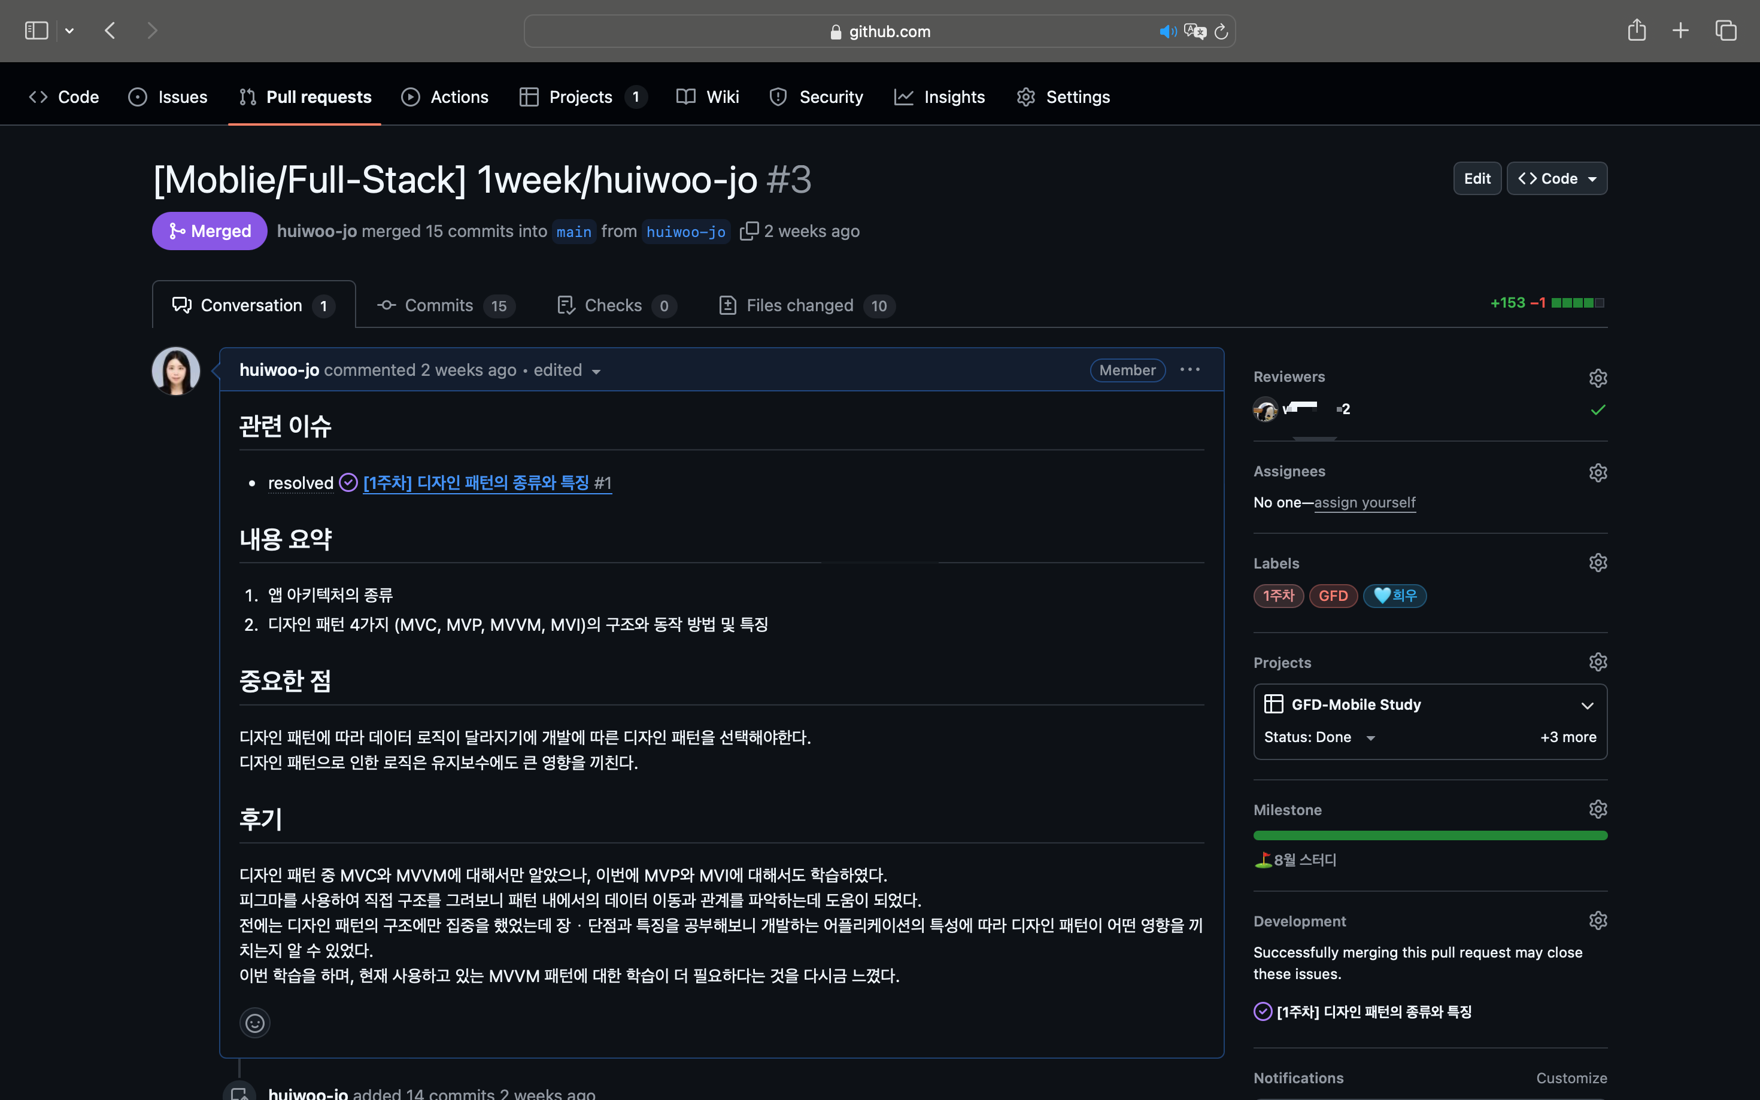Screen dimensions: 1760x1100
Task: Click the Milestone gear icon
Action: coord(1597,810)
